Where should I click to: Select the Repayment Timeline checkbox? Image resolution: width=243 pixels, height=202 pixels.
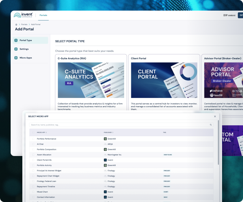pyautogui.click(x=33, y=186)
